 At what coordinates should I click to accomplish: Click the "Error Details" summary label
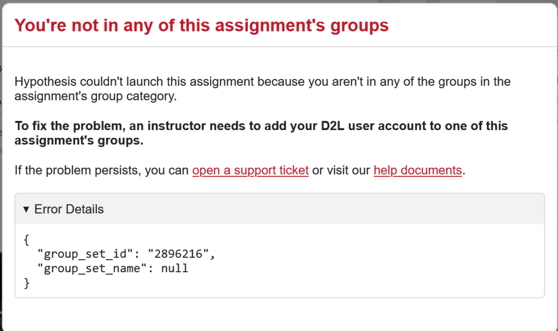pos(69,209)
